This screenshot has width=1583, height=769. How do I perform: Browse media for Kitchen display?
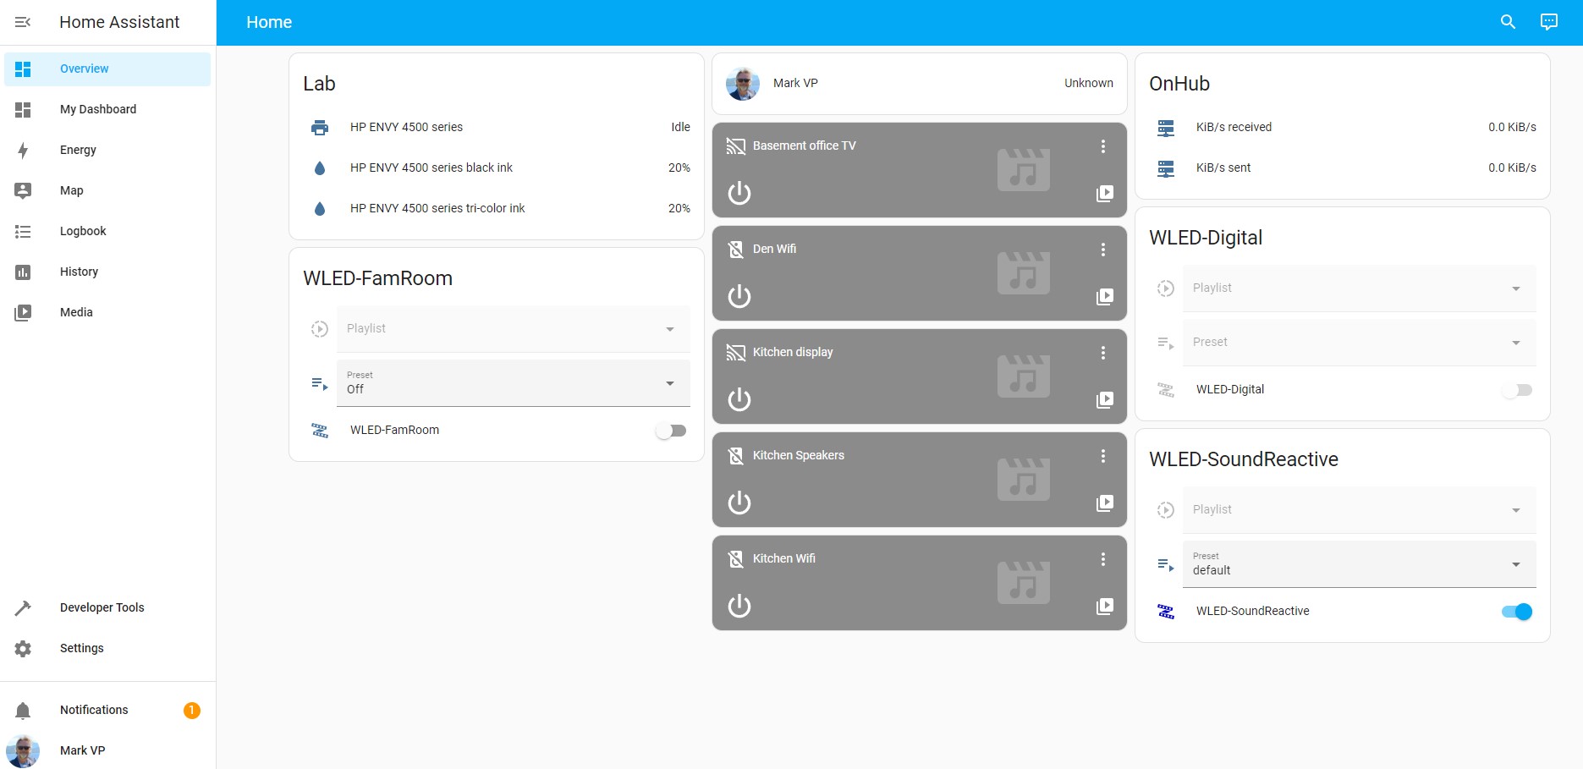[x=1104, y=399]
